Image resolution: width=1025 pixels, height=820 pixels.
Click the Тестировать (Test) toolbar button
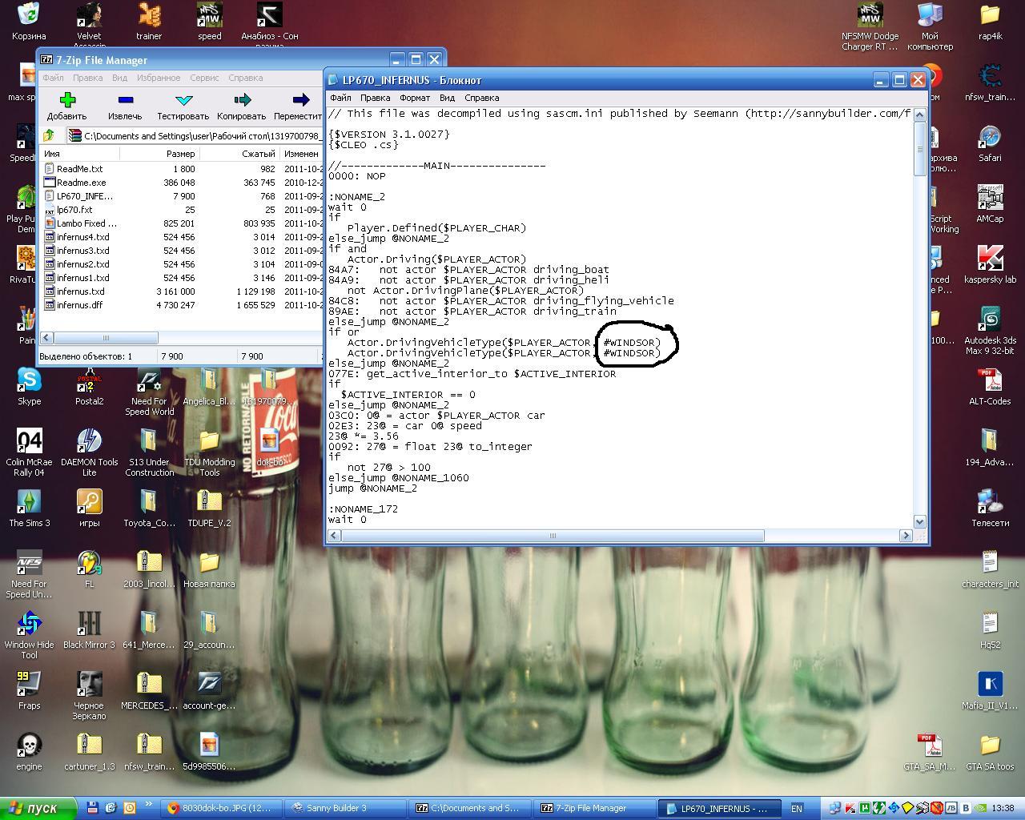183,106
